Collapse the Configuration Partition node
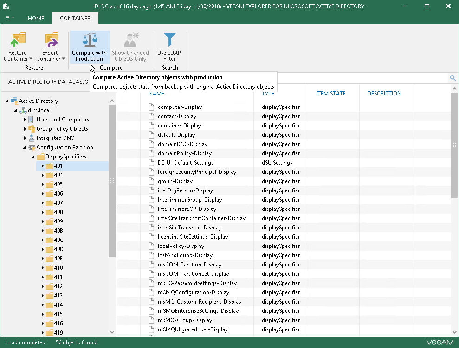Image resolution: width=459 pixels, height=348 pixels. [x=24, y=147]
